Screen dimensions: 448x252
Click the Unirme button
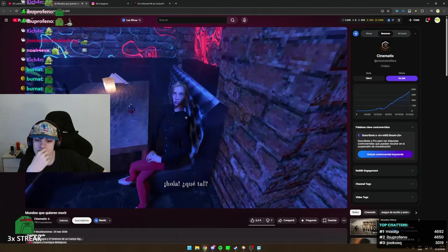click(63, 220)
